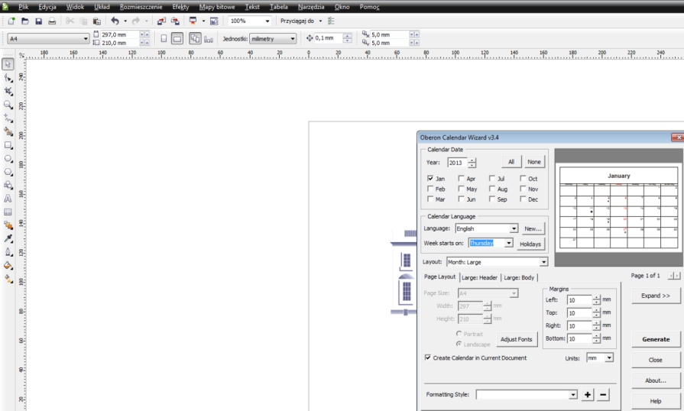Click the Left margin input field

[579, 300]
